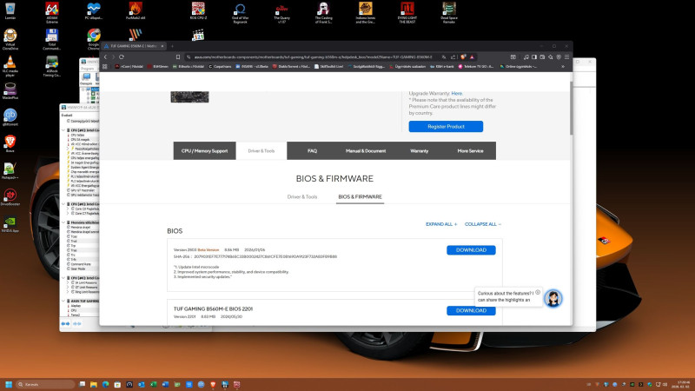Open the share icon in the address bar

click(x=453, y=56)
